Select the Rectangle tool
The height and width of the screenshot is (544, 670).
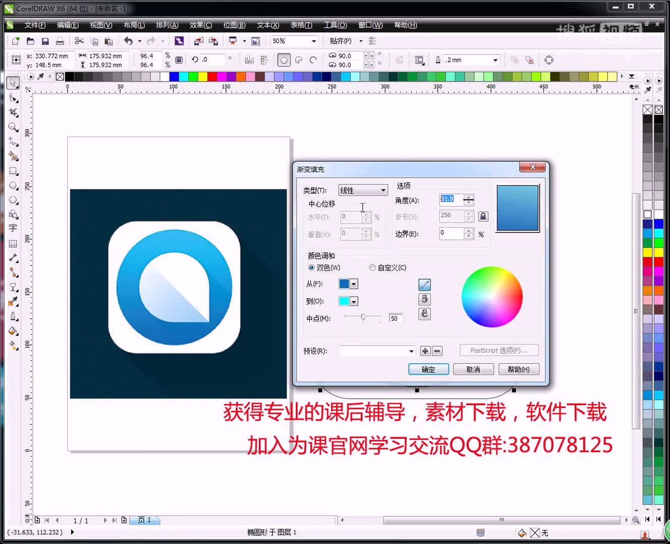(13, 171)
